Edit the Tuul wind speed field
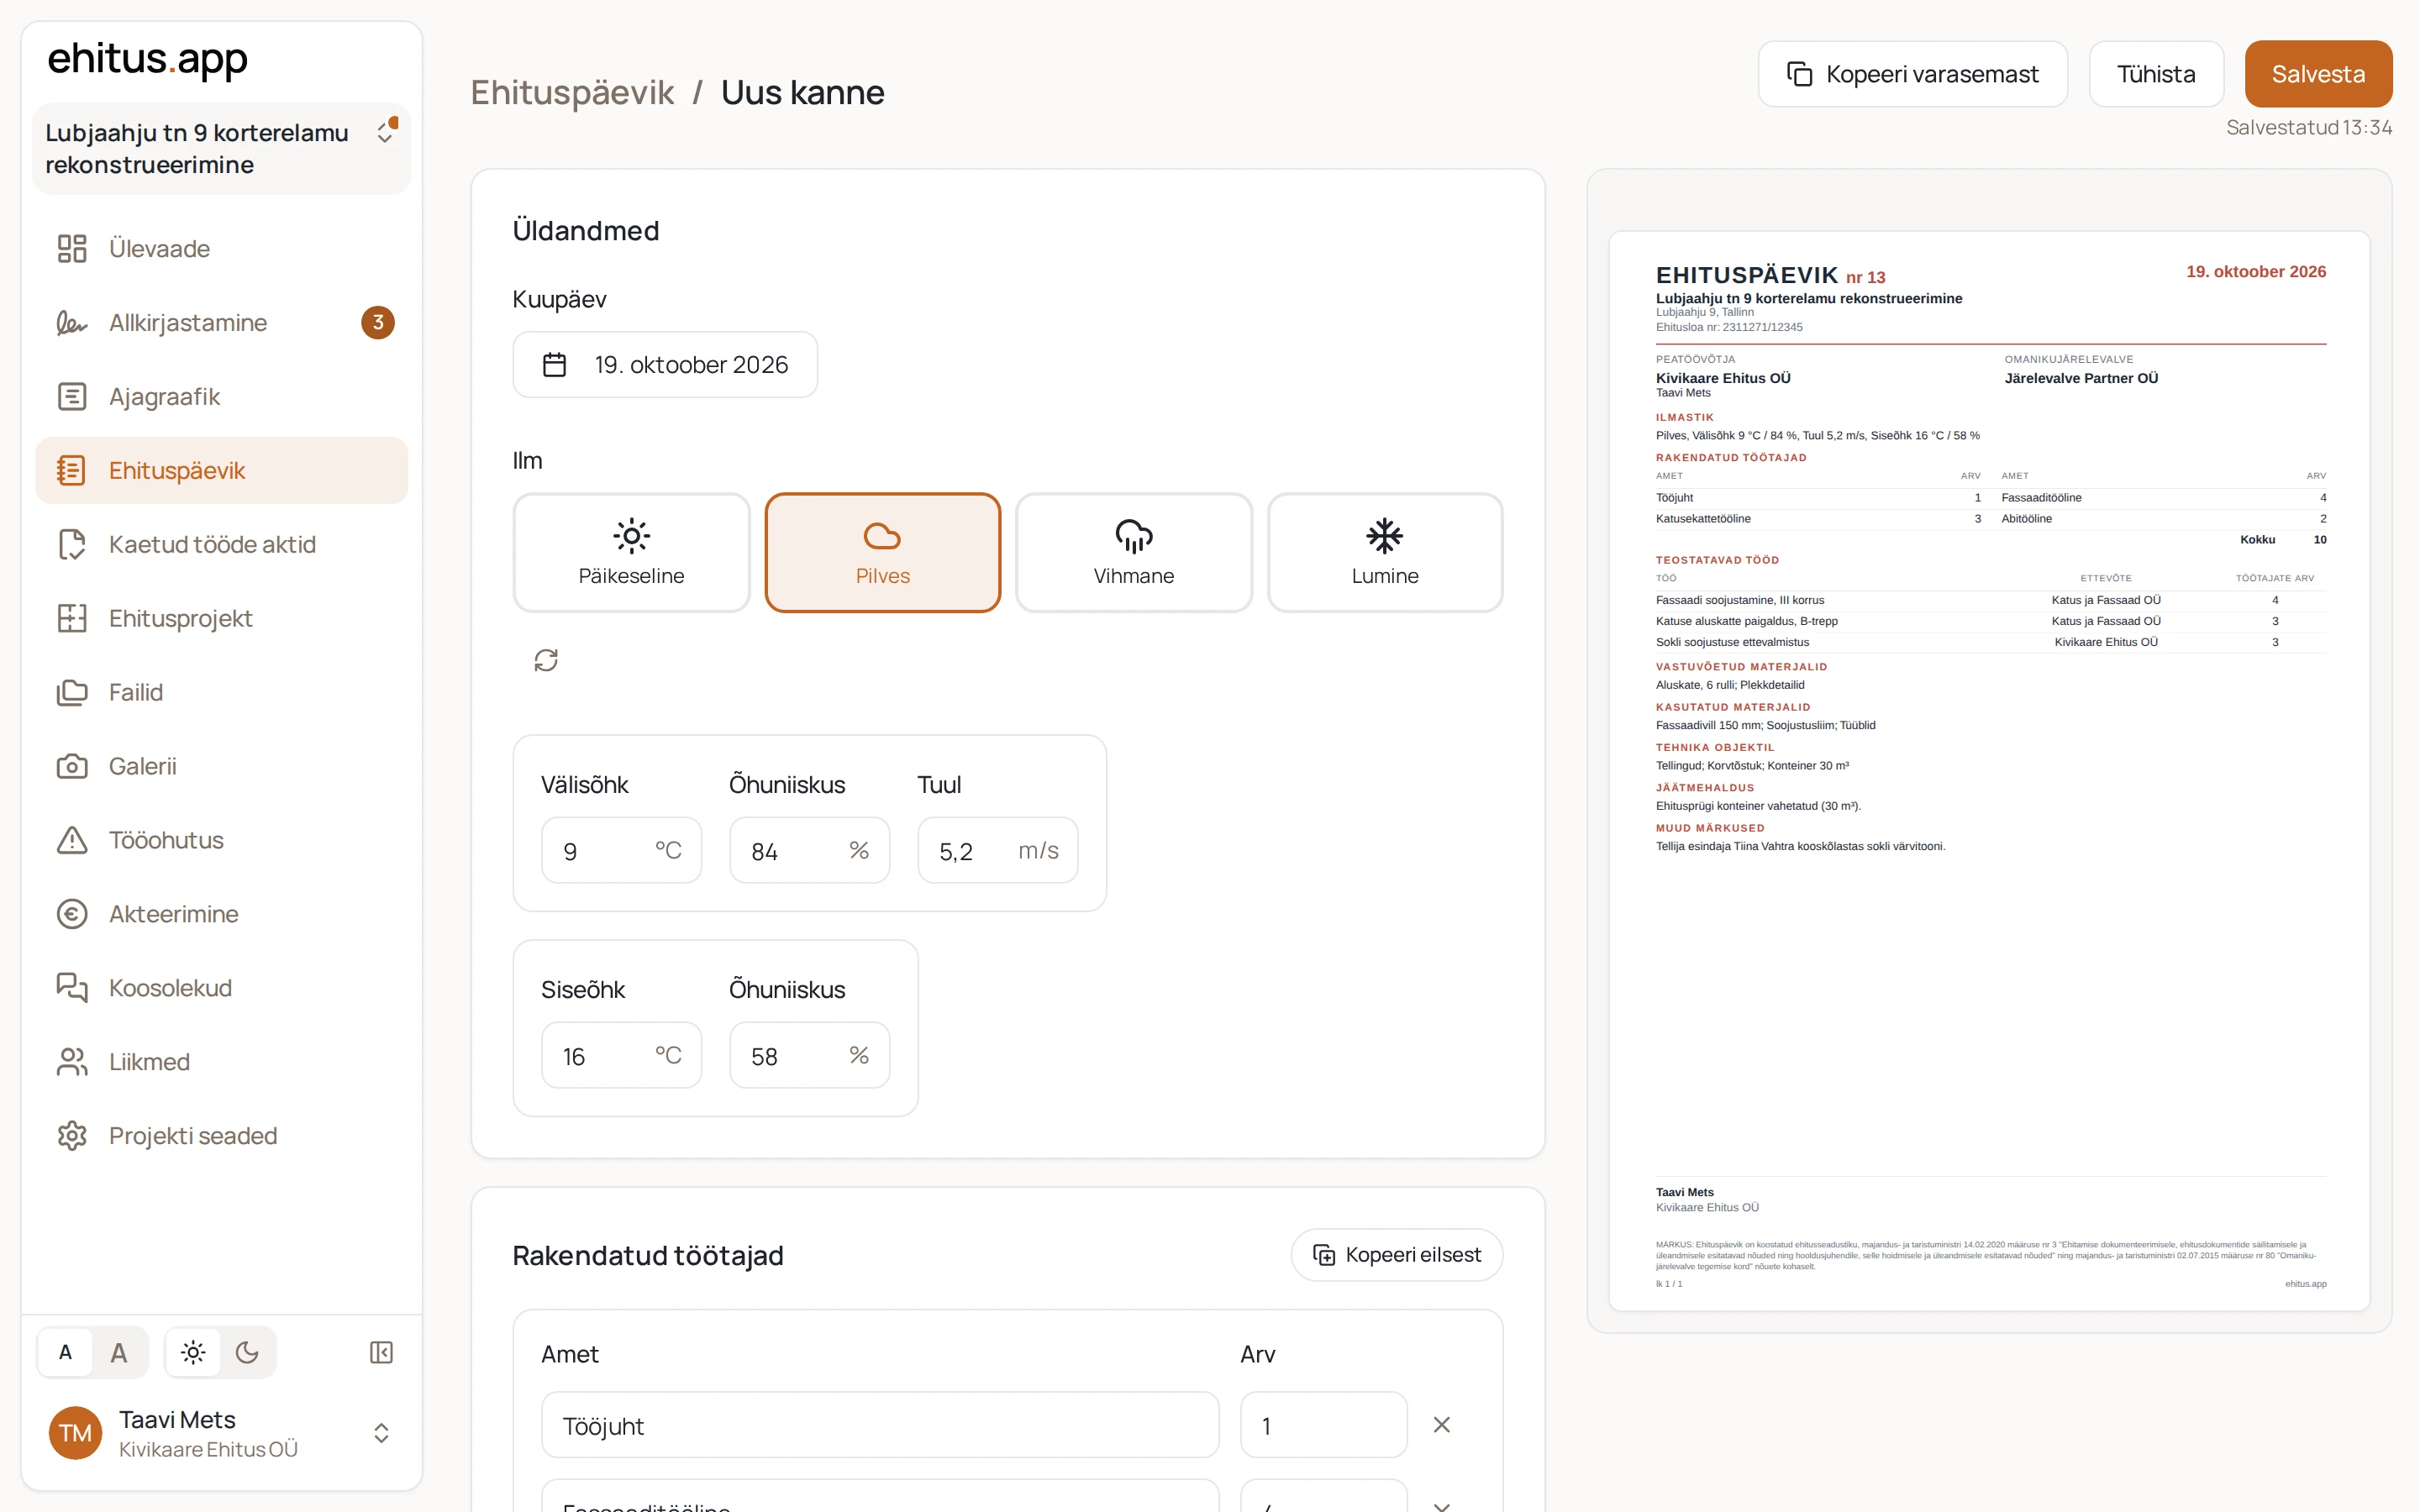 997,850
